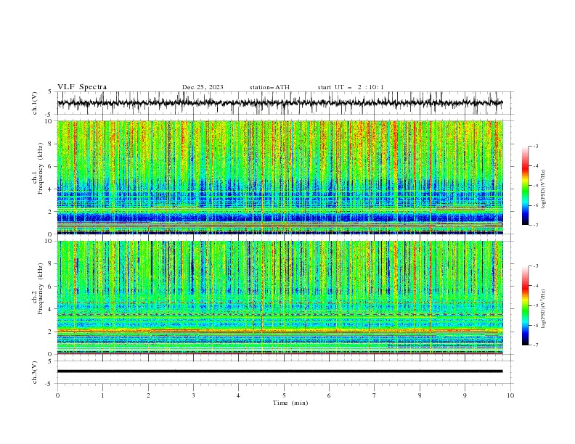Click the "6" tick on Time axis
The image size is (575, 444).
click(329, 395)
